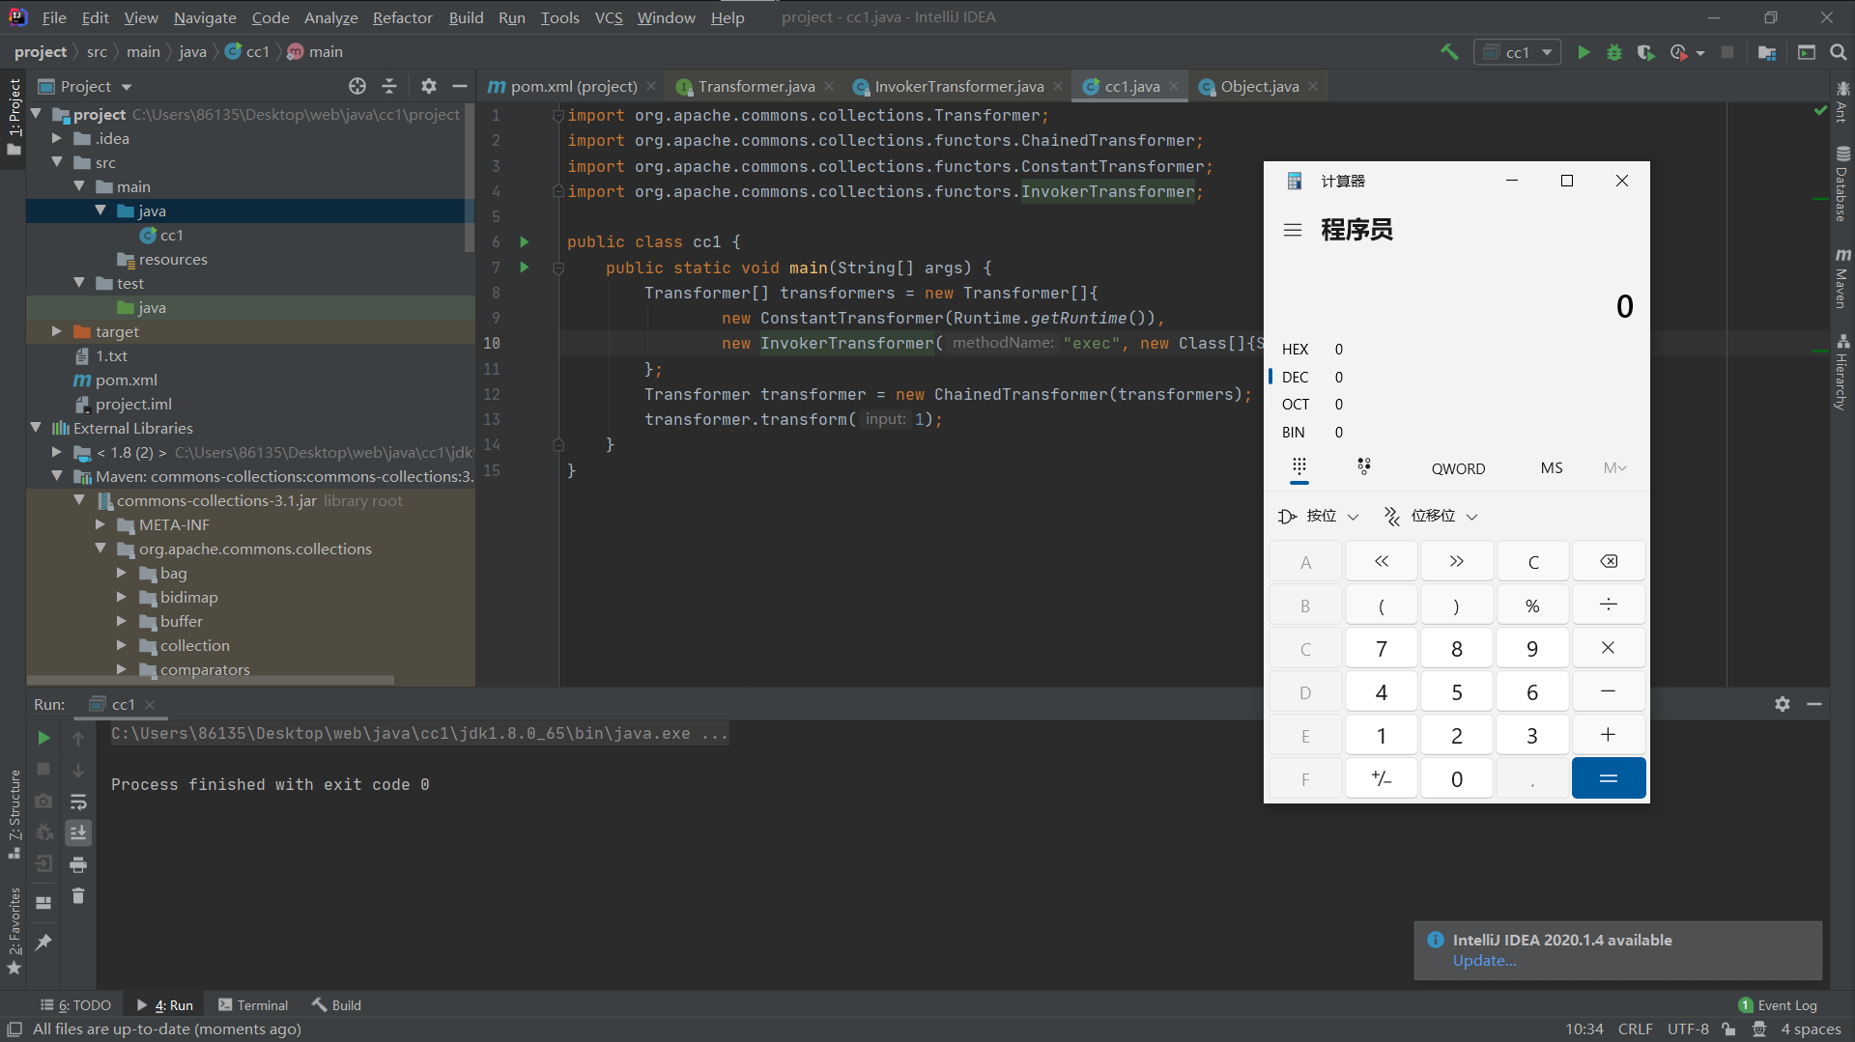Open calculator bit shift 位移位 dropdown
Image resolution: width=1855 pixels, height=1042 pixels.
[1431, 516]
